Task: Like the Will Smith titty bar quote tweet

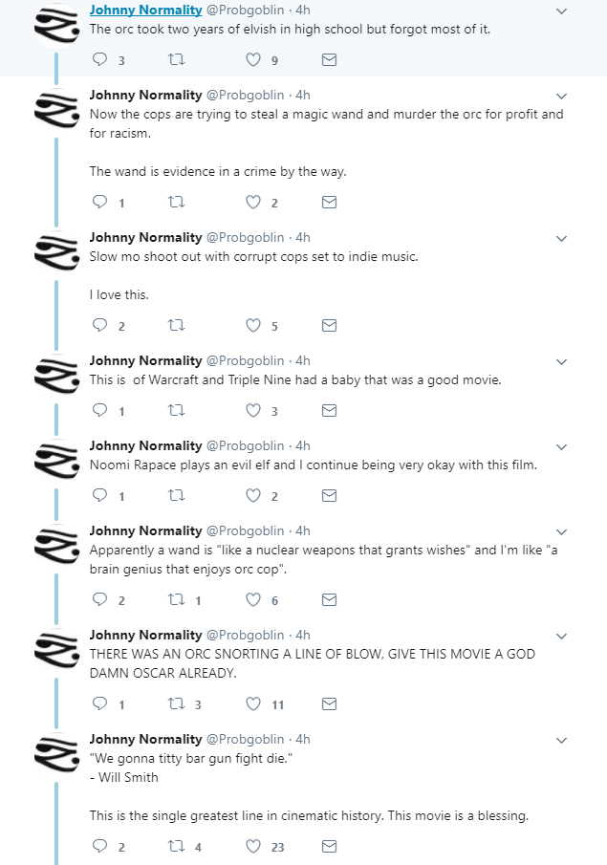Action: (x=253, y=846)
